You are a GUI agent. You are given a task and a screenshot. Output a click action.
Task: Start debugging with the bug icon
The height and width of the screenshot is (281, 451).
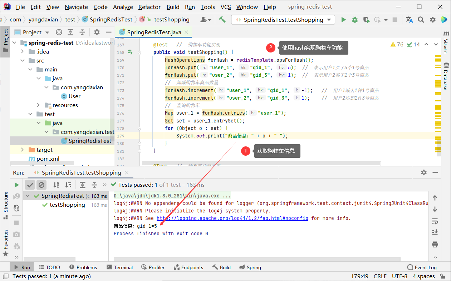355,20
